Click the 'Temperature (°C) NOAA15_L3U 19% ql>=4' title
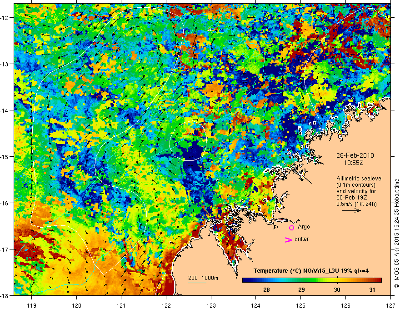The height and width of the screenshot is (309, 400). pyautogui.click(x=311, y=271)
